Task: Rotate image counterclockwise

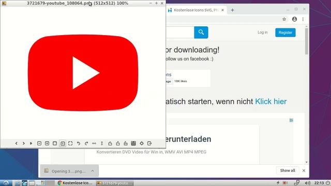Action: coord(78,144)
